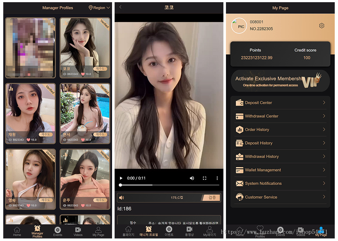Viewport: 338px width, 241px height.
Task: Go to My Page from Manager Profiles screen
Action: click(x=98, y=231)
